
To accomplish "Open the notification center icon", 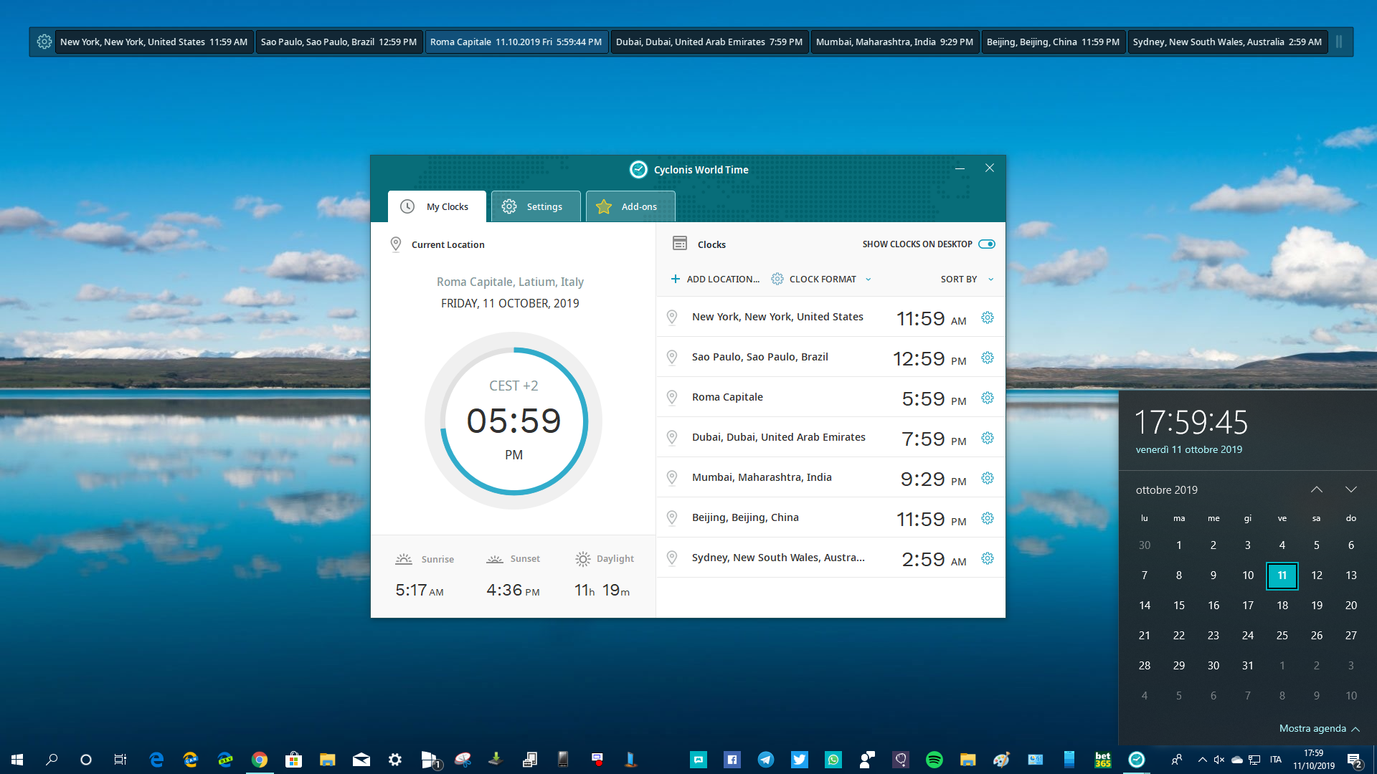I will [x=1354, y=760].
